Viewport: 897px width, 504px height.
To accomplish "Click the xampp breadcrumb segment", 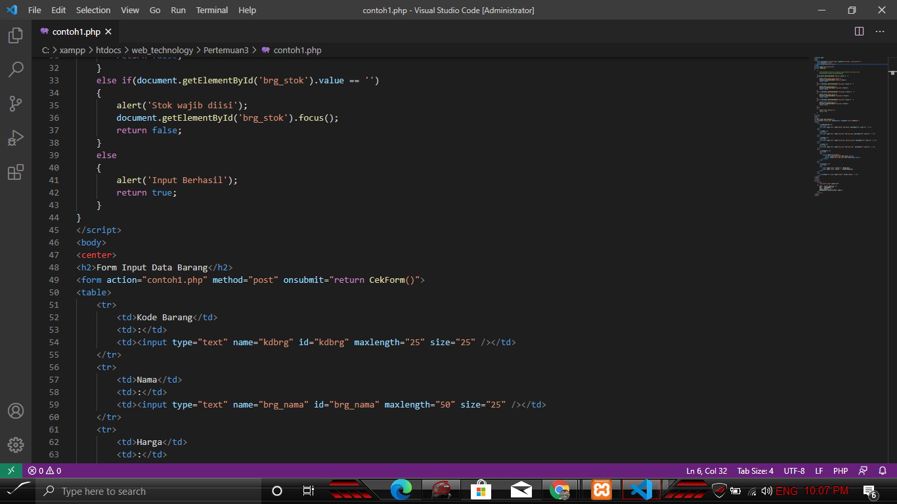I will click(72, 50).
